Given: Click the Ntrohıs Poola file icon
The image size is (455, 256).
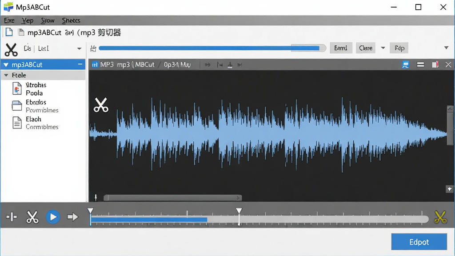Looking at the screenshot, I should click(17, 88).
